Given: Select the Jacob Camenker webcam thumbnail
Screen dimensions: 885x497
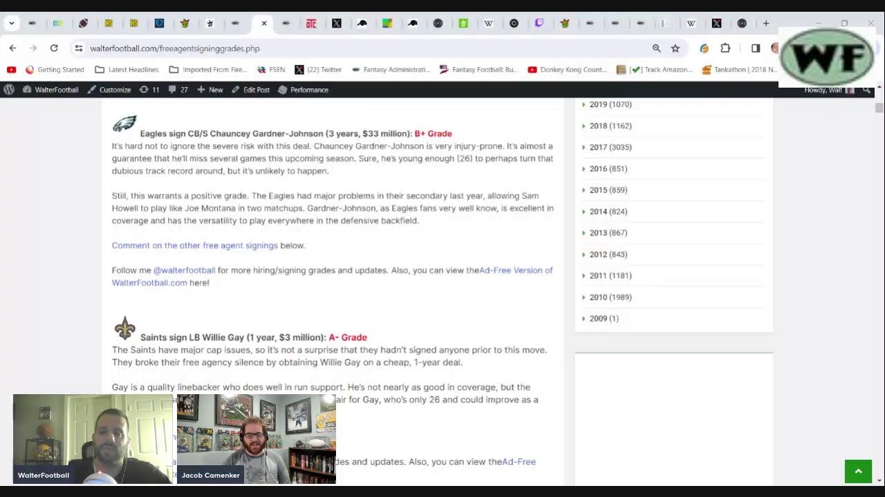Looking at the screenshot, I should point(257,439).
